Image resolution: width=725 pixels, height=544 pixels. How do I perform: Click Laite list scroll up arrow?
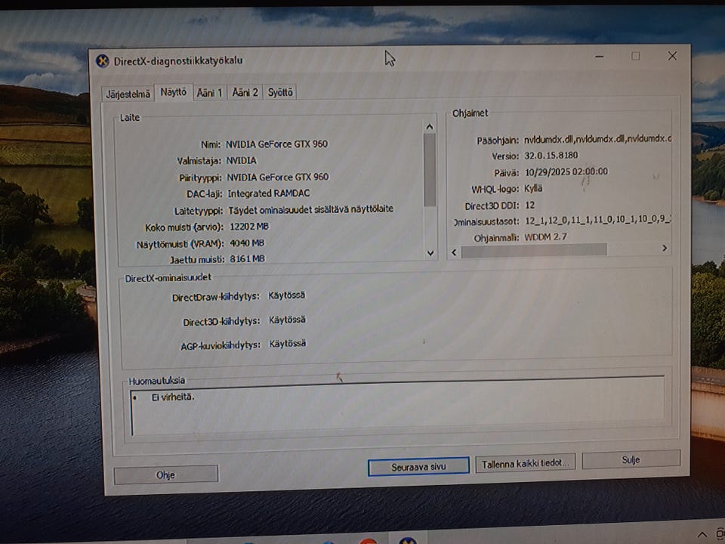(x=430, y=127)
